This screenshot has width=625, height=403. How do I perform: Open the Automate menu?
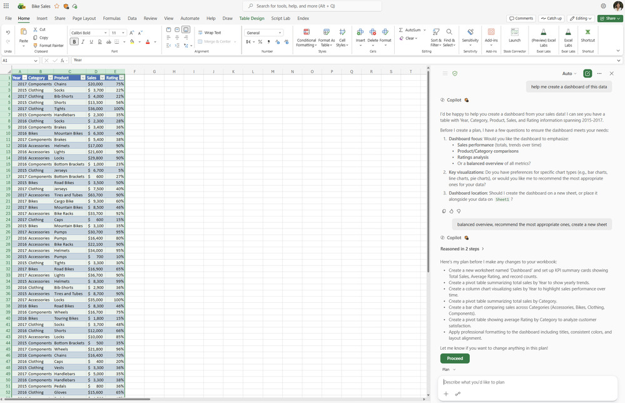(x=190, y=18)
